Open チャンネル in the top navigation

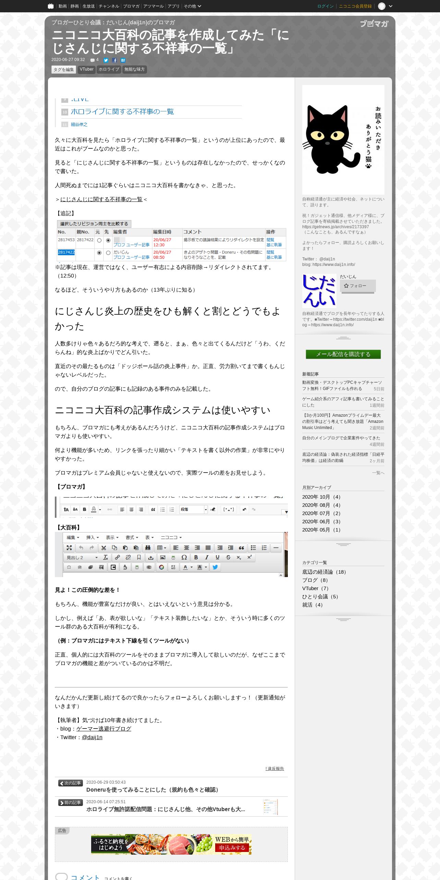click(109, 6)
